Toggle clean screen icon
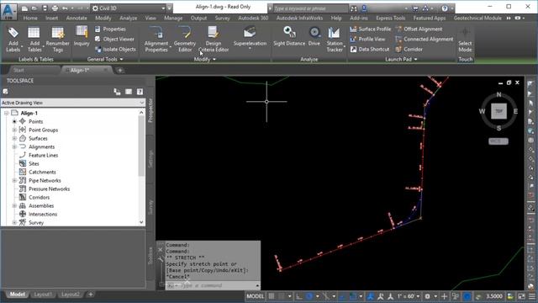The width and height of the screenshot is (538, 303). point(521,296)
